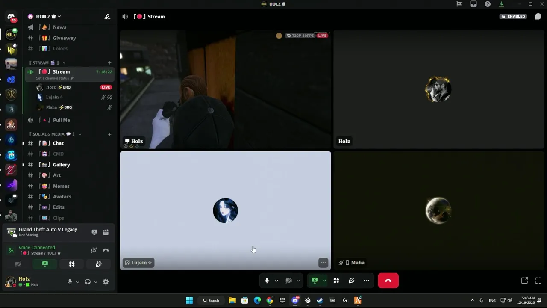This screenshot has height=308, width=547.
Task: Open activities launcher in call control bar
Action: coord(336,281)
